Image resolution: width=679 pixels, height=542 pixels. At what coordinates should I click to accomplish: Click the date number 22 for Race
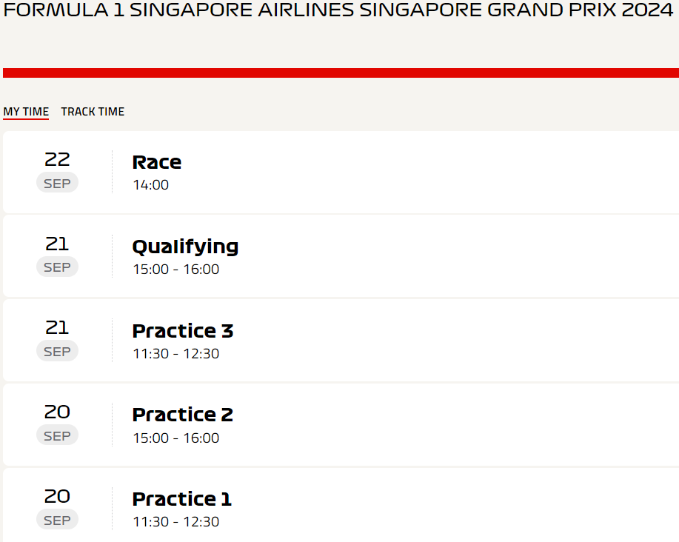pos(57,160)
